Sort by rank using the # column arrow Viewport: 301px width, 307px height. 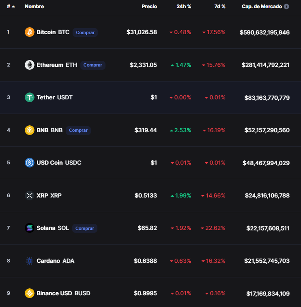pos(13,7)
